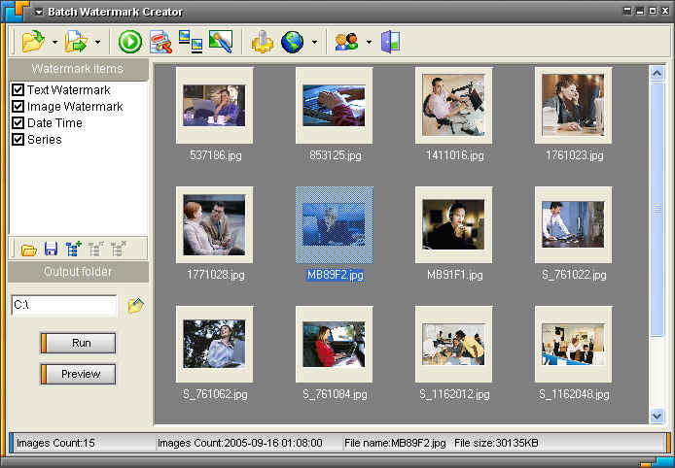Viewport: 675px width, 468px height.
Task: Click the File size:30135KB status text
Action: click(496, 443)
